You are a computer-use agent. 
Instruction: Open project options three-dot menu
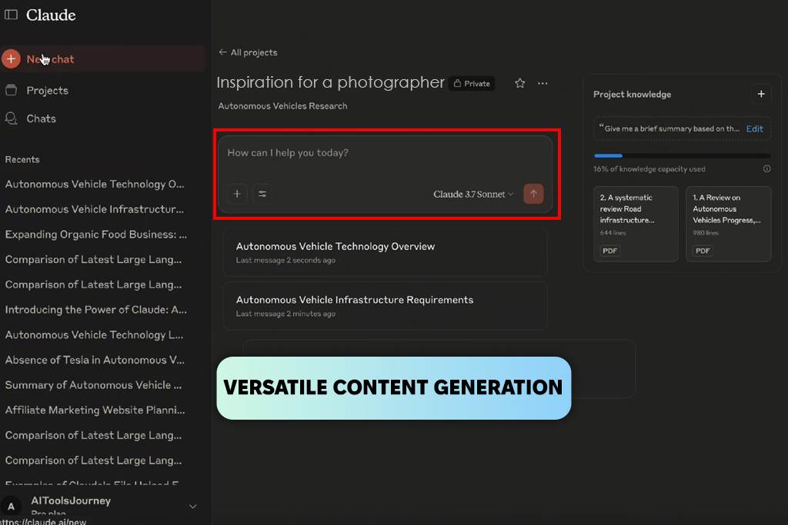point(543,83)
